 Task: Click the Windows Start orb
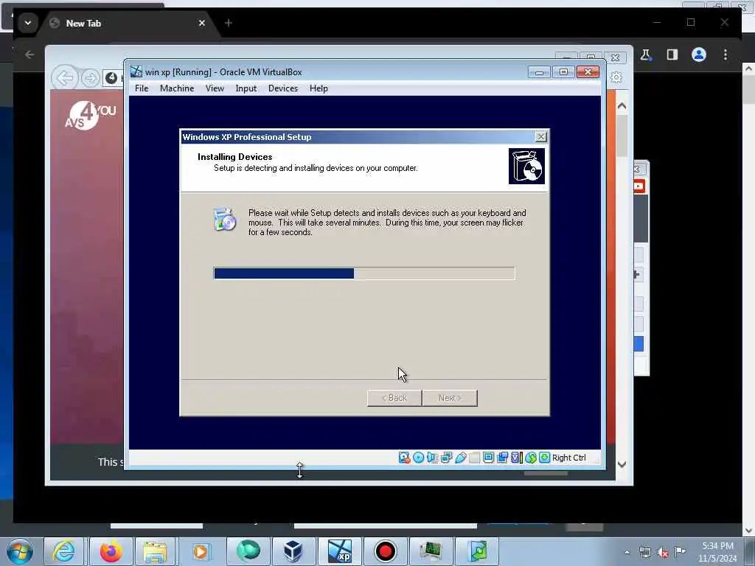coord(20,551)
